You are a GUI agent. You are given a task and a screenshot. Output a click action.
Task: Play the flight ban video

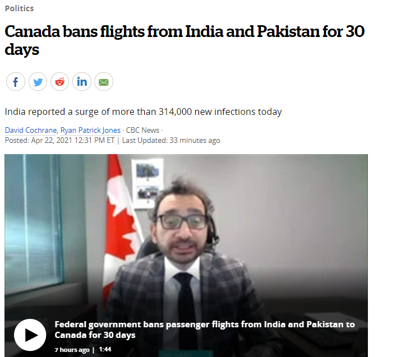point(30,335)
